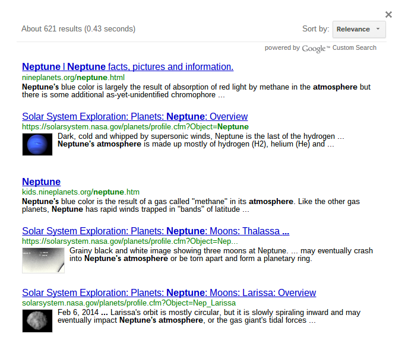Click kids.nineplanets.org/neptune.htm green URL
Image resolution: width=405 pixels, height=350 pixels.
coord(81,192)
